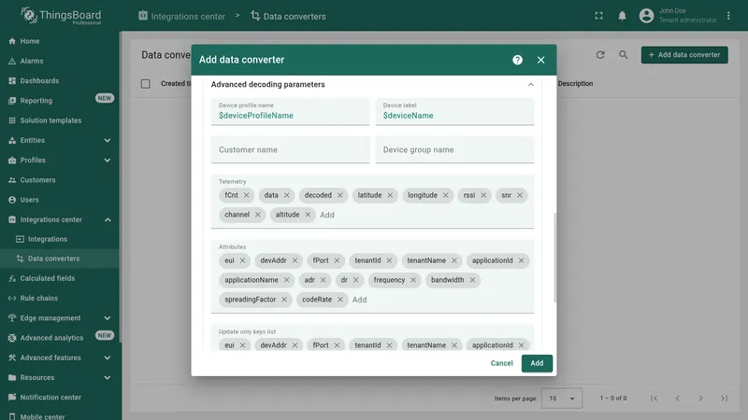Focus the Device group name field
Viewport: 748px width, 420px height.
pos(454,149)
